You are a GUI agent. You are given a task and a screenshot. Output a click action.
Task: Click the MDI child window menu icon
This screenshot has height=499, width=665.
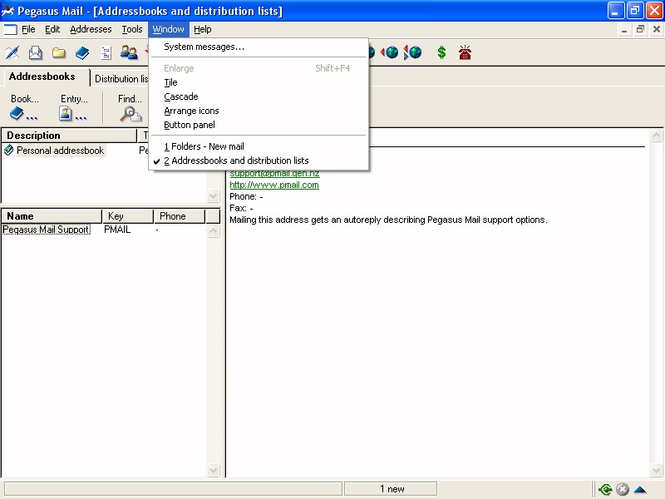pyautogui.click(x=10, y=29)
